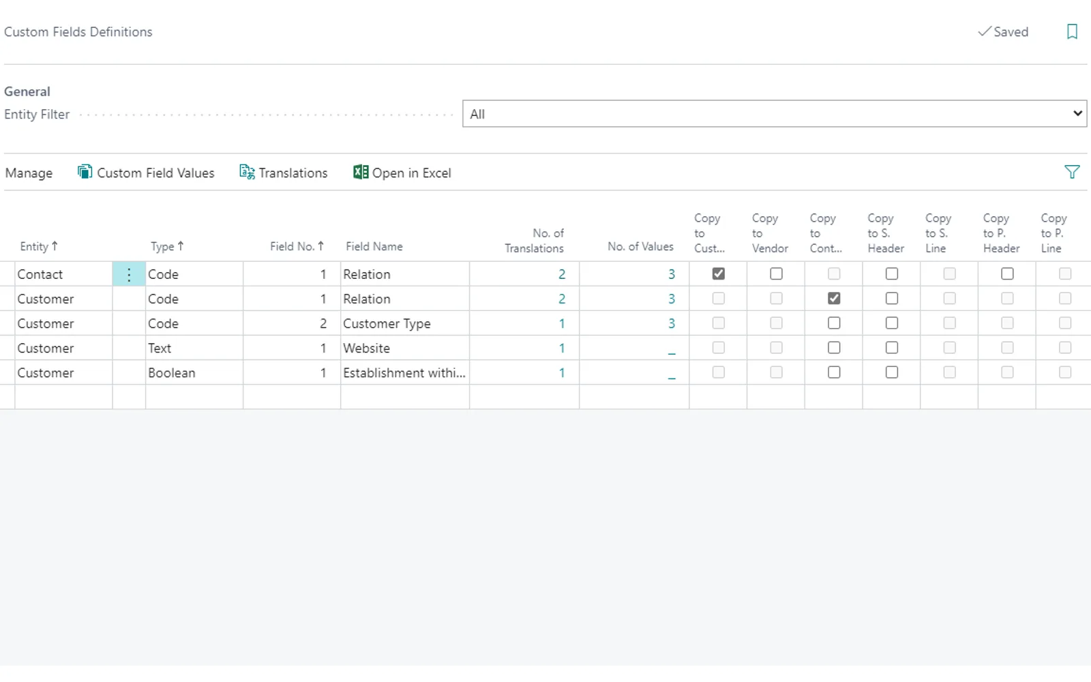This screenshot has height=682, width=1091.
Task: Click the bookmark icon near Saved
Action: (1072, 32)
